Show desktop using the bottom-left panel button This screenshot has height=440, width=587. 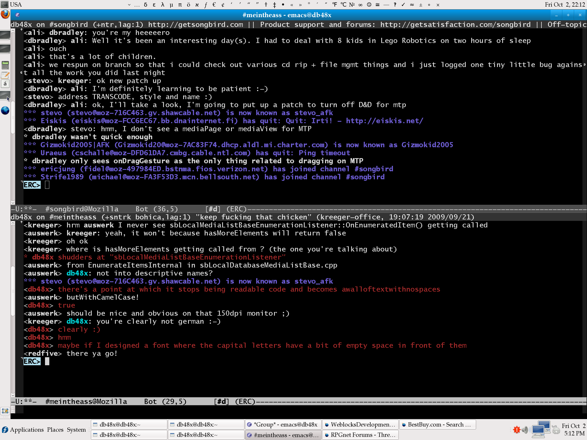[x=5, y=411]
